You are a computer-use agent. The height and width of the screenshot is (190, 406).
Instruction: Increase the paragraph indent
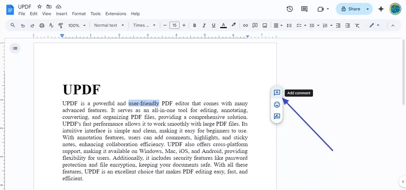pos(348,26)
